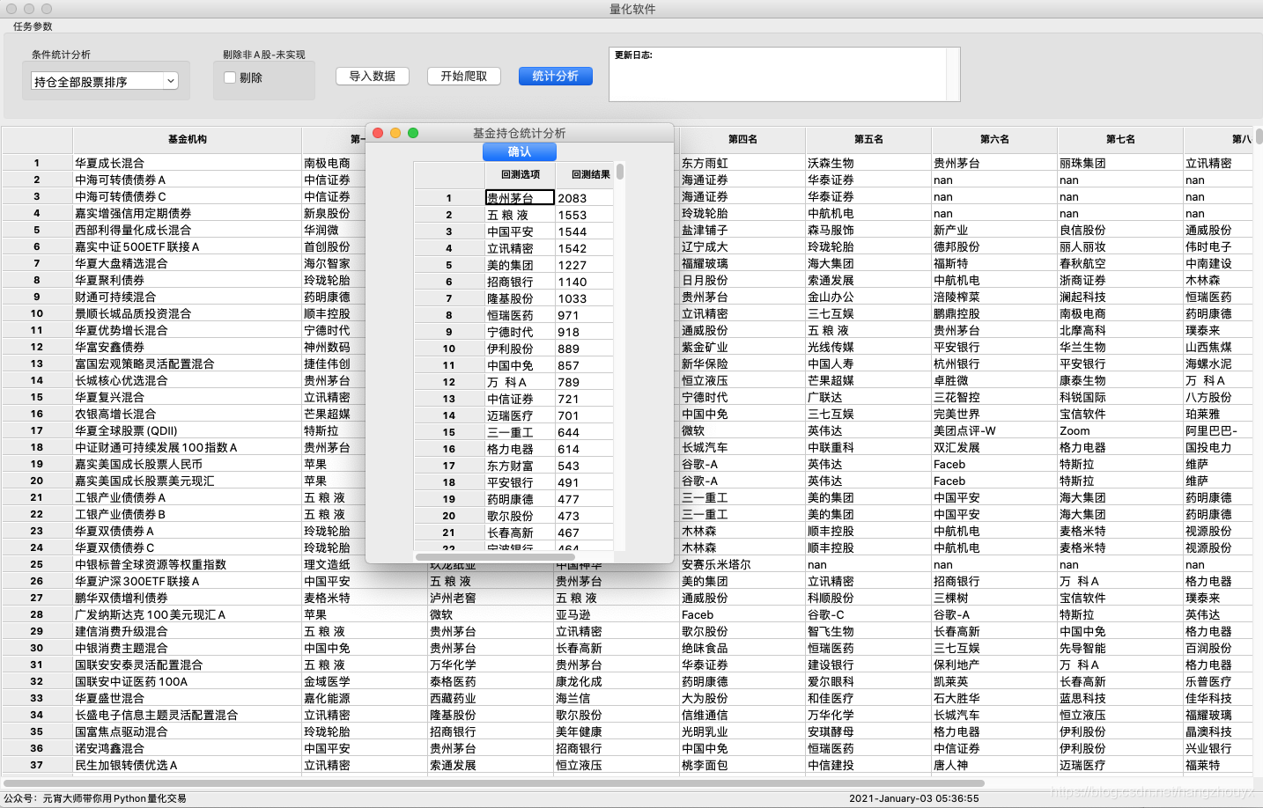Open the 持仓全部股票排序 dropdown
Viewport: 1263px width, 808px height.
[x=105, y=81]
